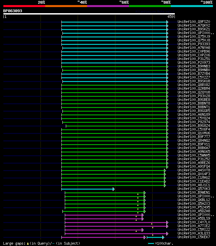
Task: Select the hit UniRef100_Q84NQ2
Action: coord(194,141)
